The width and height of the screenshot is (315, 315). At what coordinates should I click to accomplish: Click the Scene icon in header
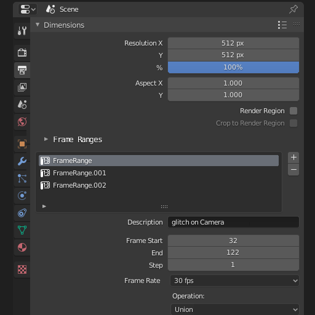[x=50, y=9]
